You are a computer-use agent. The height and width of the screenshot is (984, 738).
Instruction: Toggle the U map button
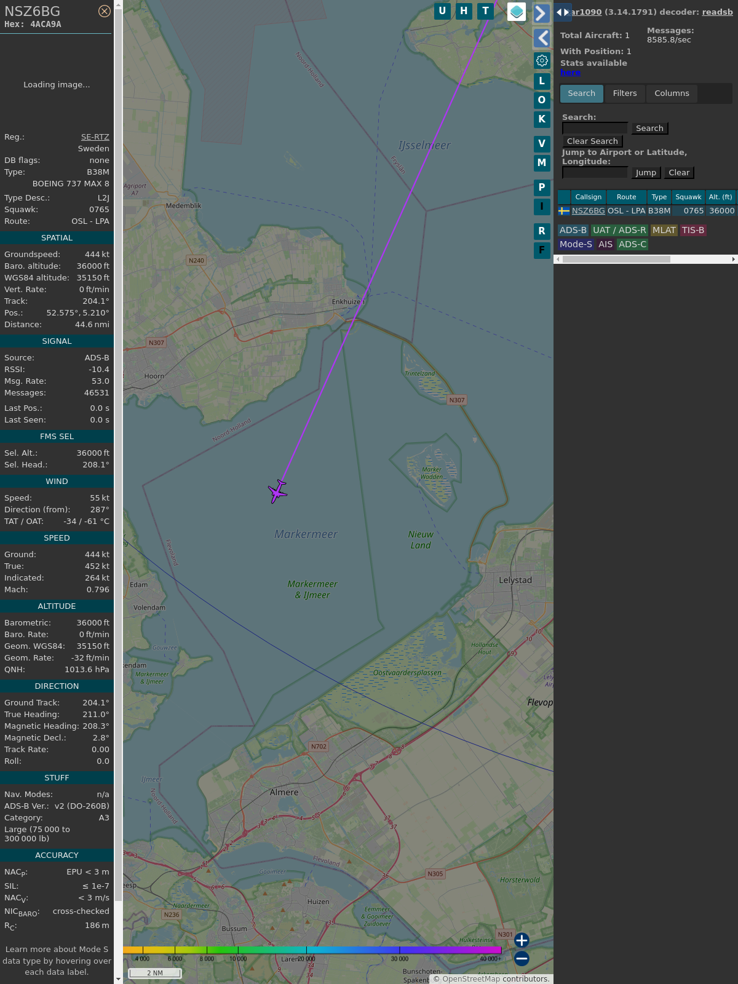coord(442,11)
